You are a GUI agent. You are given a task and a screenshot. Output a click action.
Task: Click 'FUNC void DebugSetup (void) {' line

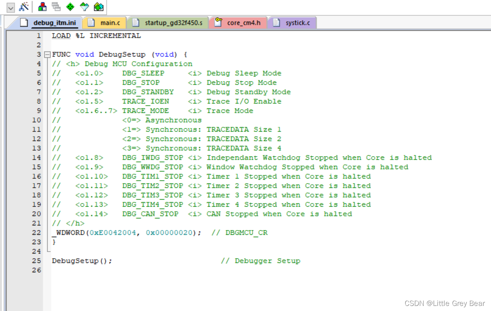120,54
